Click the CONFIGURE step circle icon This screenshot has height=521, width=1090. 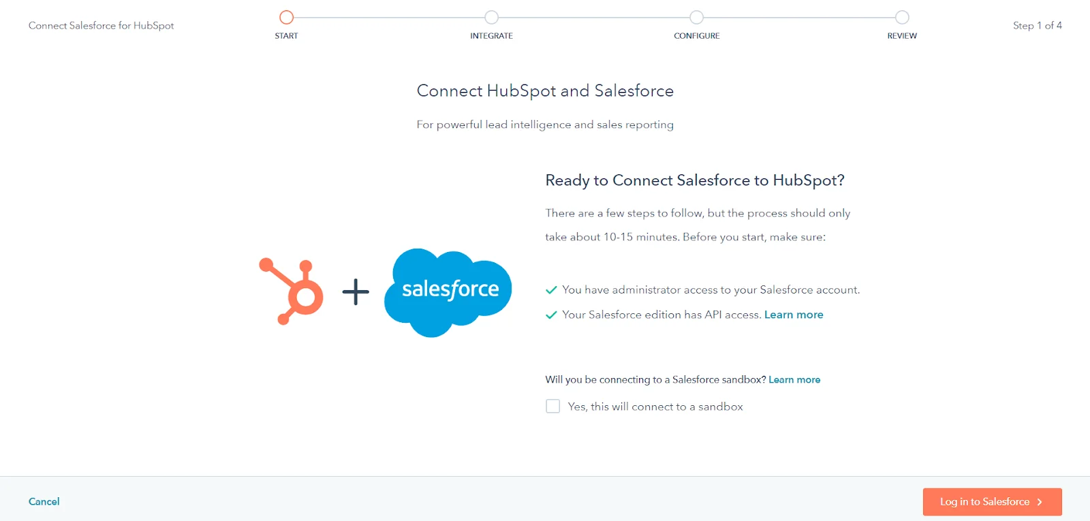click(x=696, y=17)
